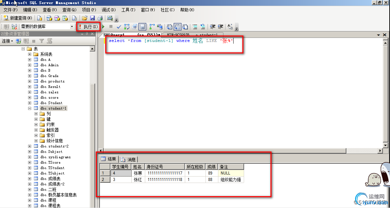The image size is (390, 208).
Task: Click the Cancel Executing Query stop icon
Action: (111, 26)
